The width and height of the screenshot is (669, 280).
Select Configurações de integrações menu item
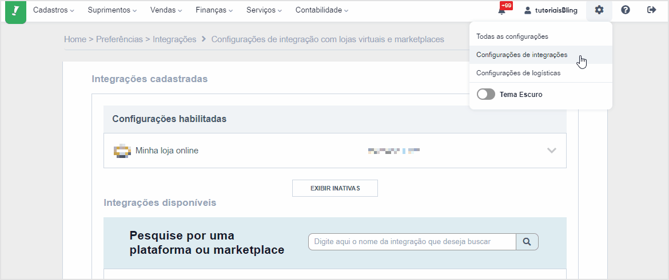pos(521,55)
